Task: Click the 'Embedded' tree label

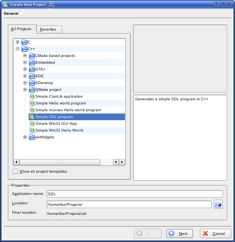Action: tap(45, 63)
